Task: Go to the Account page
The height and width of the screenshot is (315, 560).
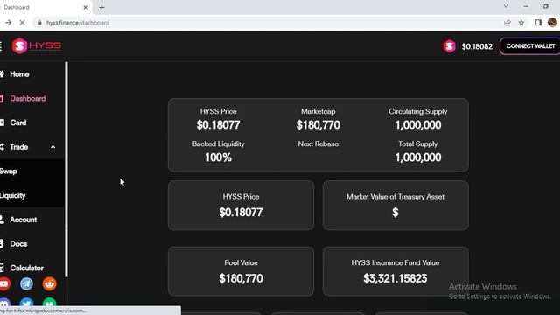Action: point(24,220)
